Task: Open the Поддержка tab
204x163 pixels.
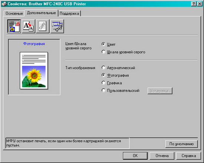Action: pos(69,13)
